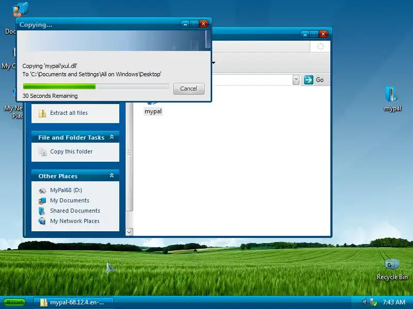Open toolbar overflow dropdown arrow in explorer

[214, 62]
